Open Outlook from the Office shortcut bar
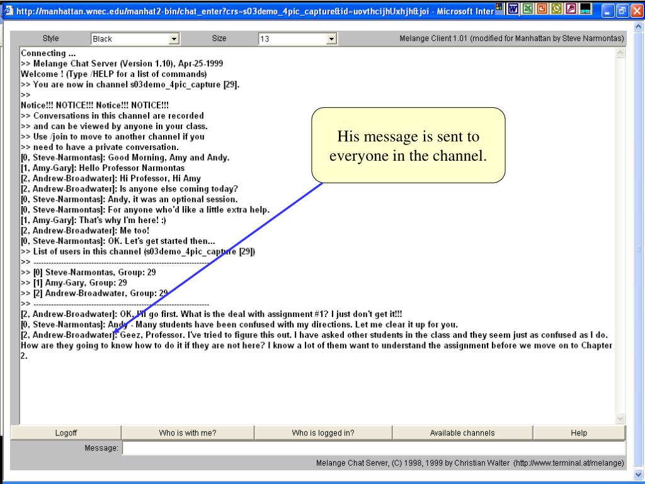This screenshot has width=645, height=484. tap(557, 9)
